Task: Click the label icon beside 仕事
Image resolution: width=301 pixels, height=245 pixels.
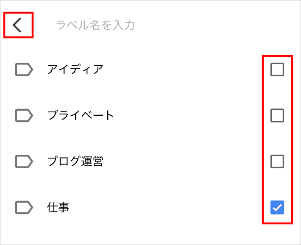Action: point(24,207)
